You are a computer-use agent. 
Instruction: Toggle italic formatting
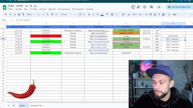tap(93, 14)
